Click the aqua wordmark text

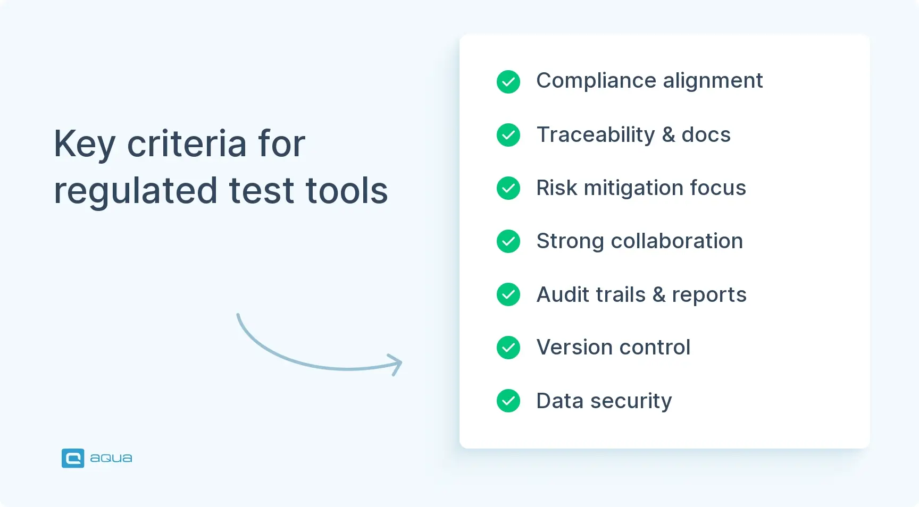point(111,458)
